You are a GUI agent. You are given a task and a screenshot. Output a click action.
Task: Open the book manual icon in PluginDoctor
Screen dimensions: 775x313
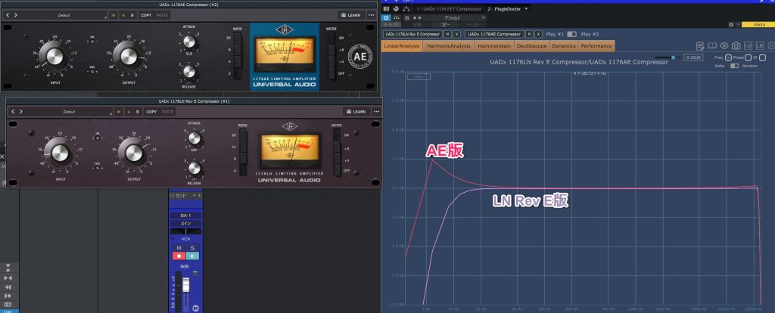point(713,46)
